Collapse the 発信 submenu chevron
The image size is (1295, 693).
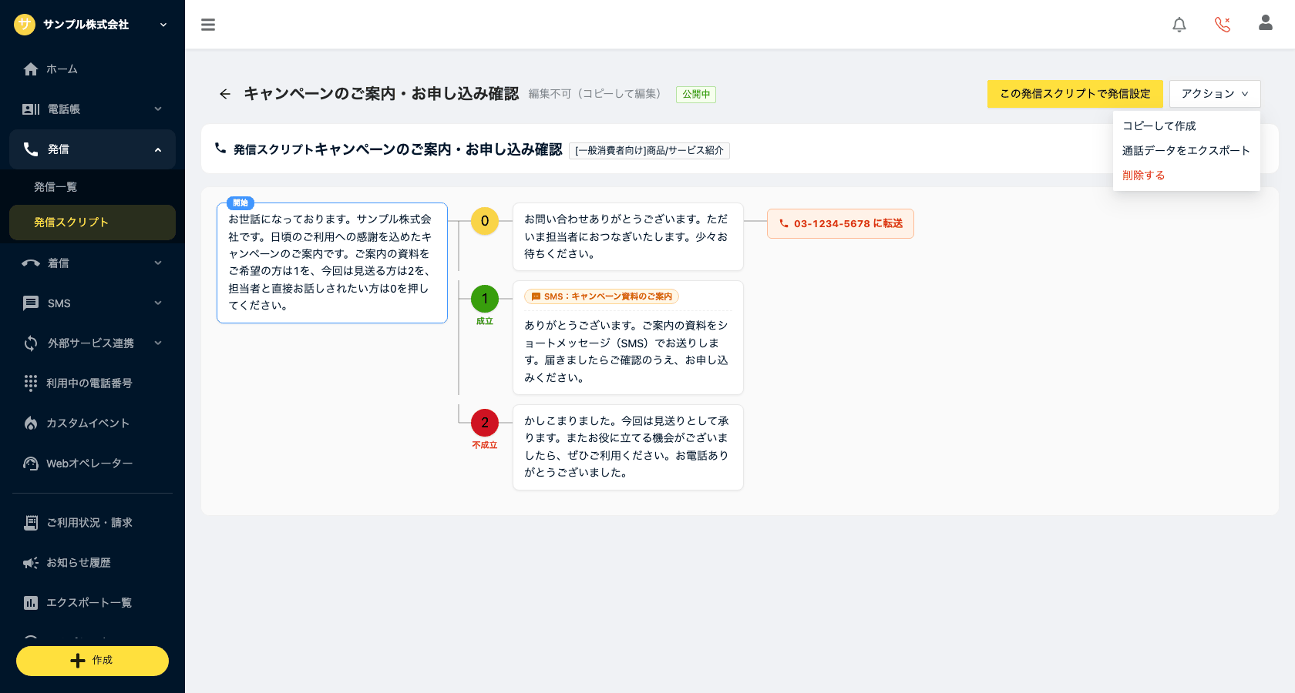pyautogui.click(x=158, y=149)
